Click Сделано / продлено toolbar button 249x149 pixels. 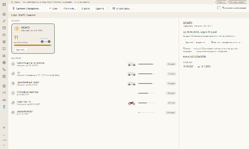[x=27, y=8]
